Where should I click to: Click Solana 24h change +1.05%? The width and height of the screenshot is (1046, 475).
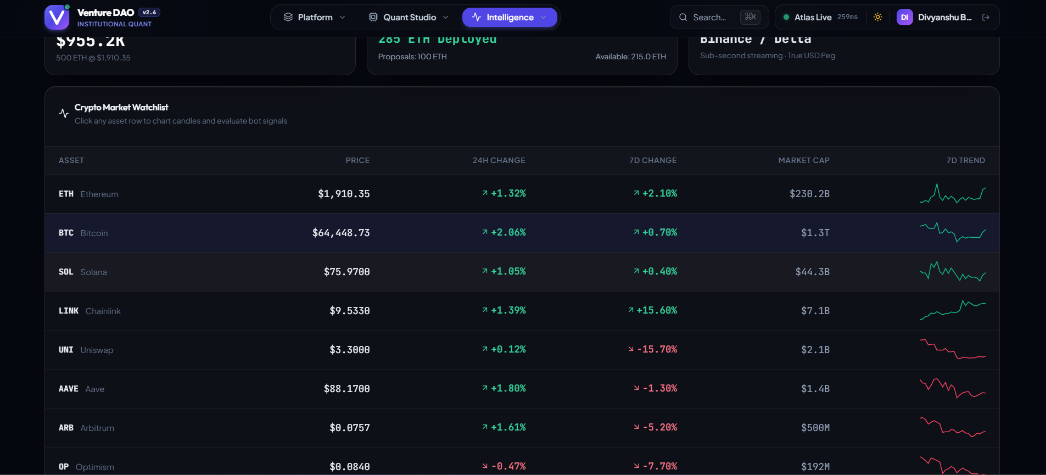(x=508, y=271)
